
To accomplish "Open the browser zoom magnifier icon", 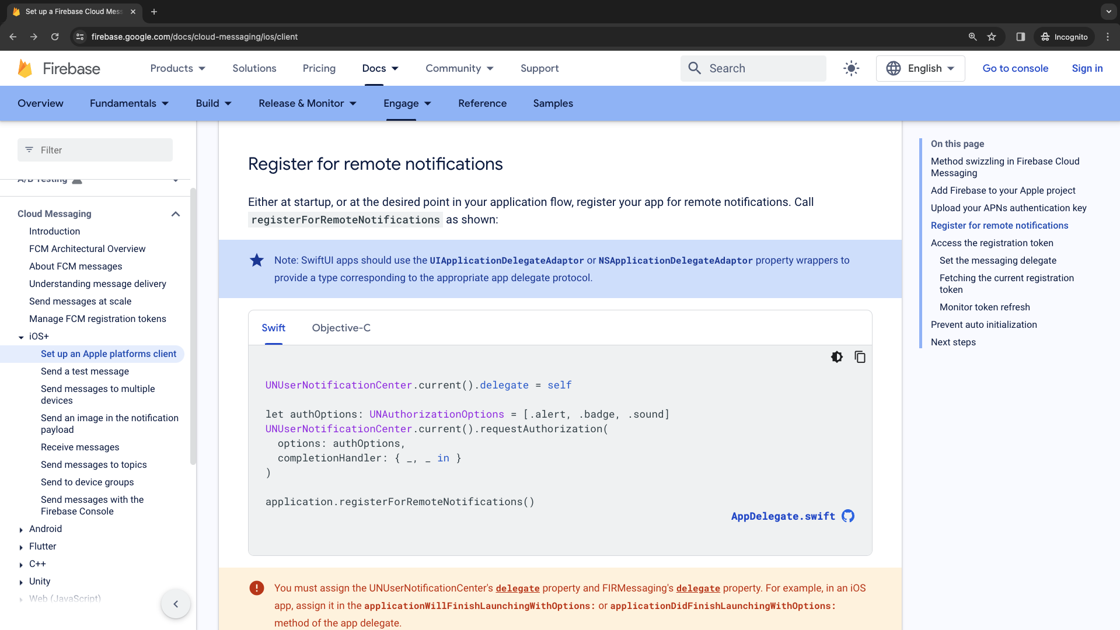I will [x=972, y=37].
